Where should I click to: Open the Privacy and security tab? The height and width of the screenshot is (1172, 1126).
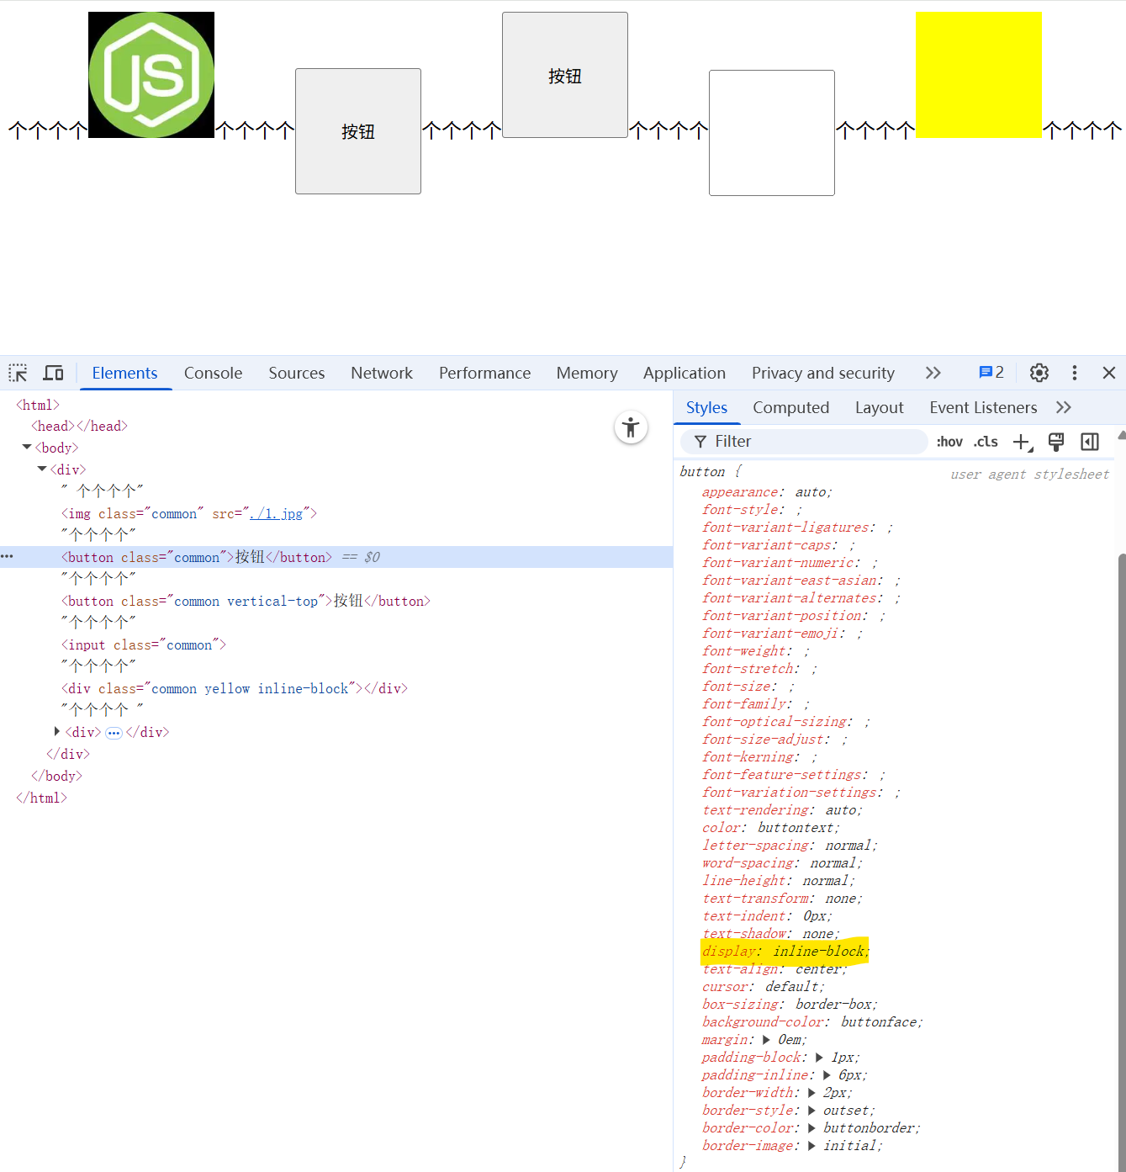(x=823, y=373)
